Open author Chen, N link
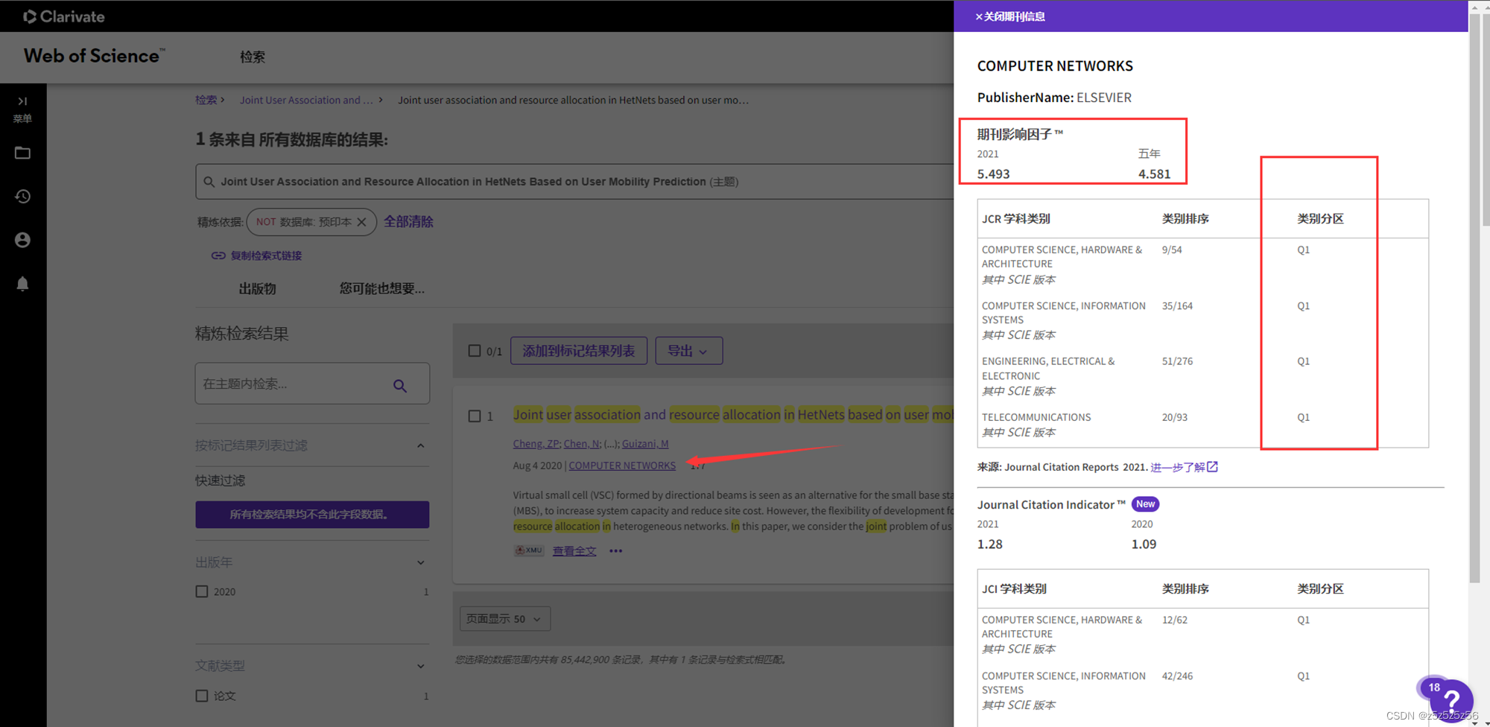 [x=582, y=444]
